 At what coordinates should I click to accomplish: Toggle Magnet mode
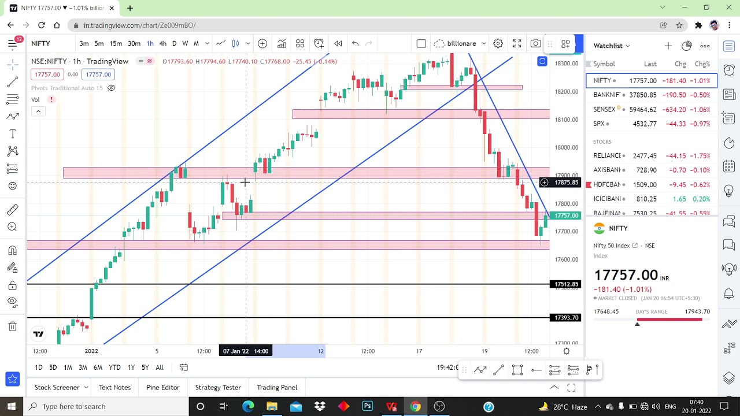(12, 250)
